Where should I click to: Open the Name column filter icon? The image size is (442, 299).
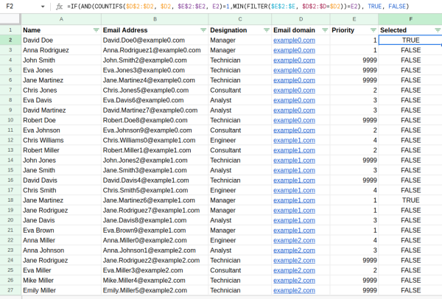(x=96, y=30)
